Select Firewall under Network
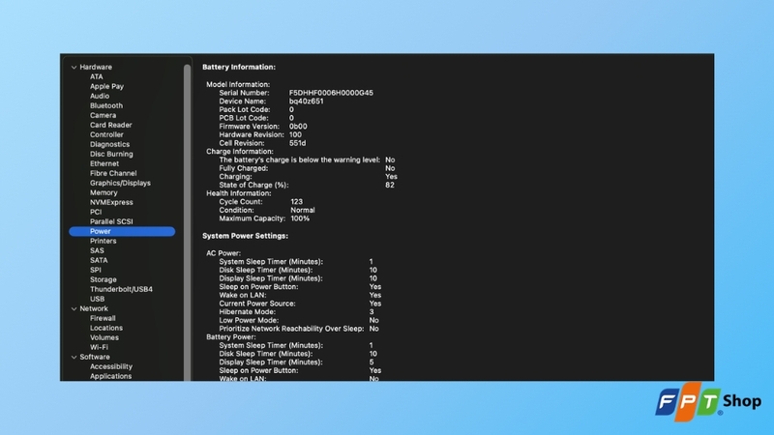Viewport: 774px width, 435px height. click(103, 319)
